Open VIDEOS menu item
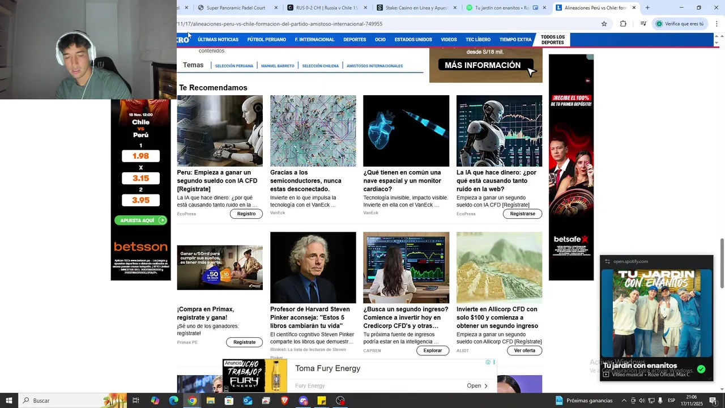The image size is (725, 408). (449, 40)
